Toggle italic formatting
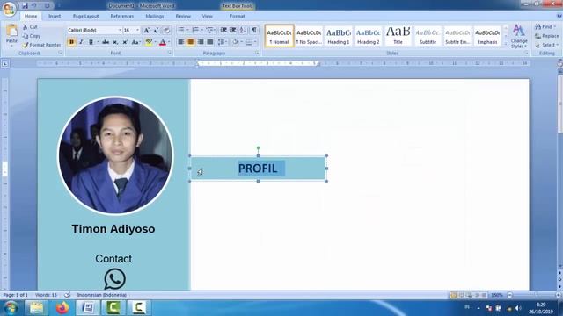The image size is (563, 316). tap(81, 42)
